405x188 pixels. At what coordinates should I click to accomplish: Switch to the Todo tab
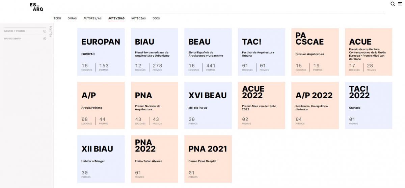click(x=57, y=18)
